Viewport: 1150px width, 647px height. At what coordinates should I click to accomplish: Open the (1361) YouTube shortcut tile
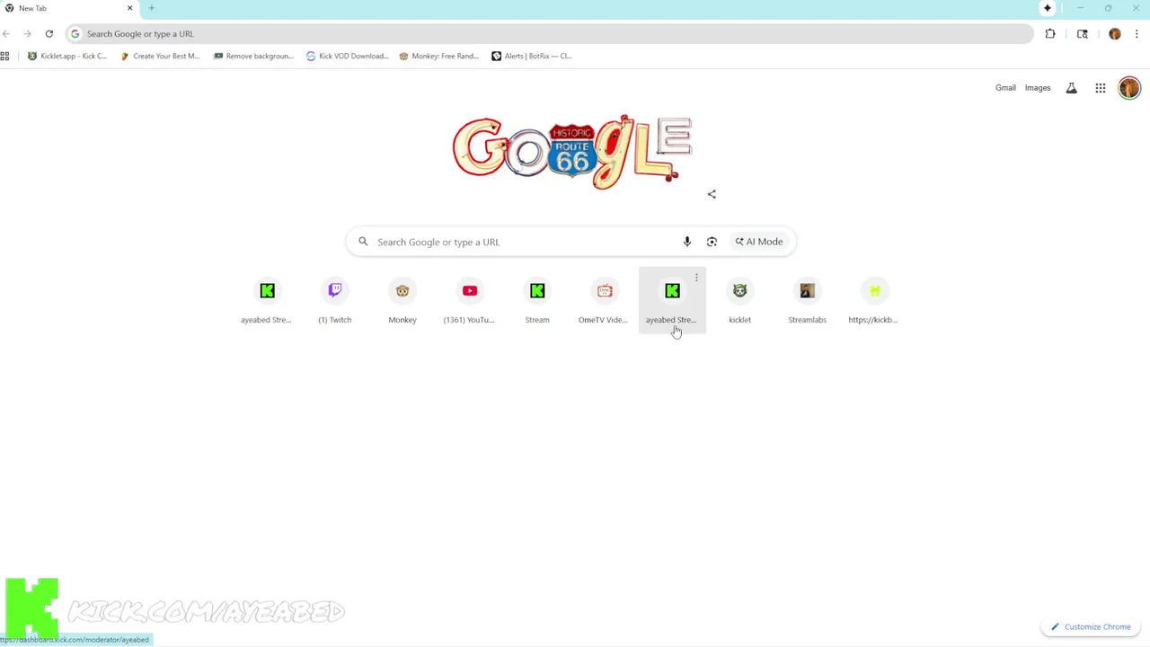[470, 300]
